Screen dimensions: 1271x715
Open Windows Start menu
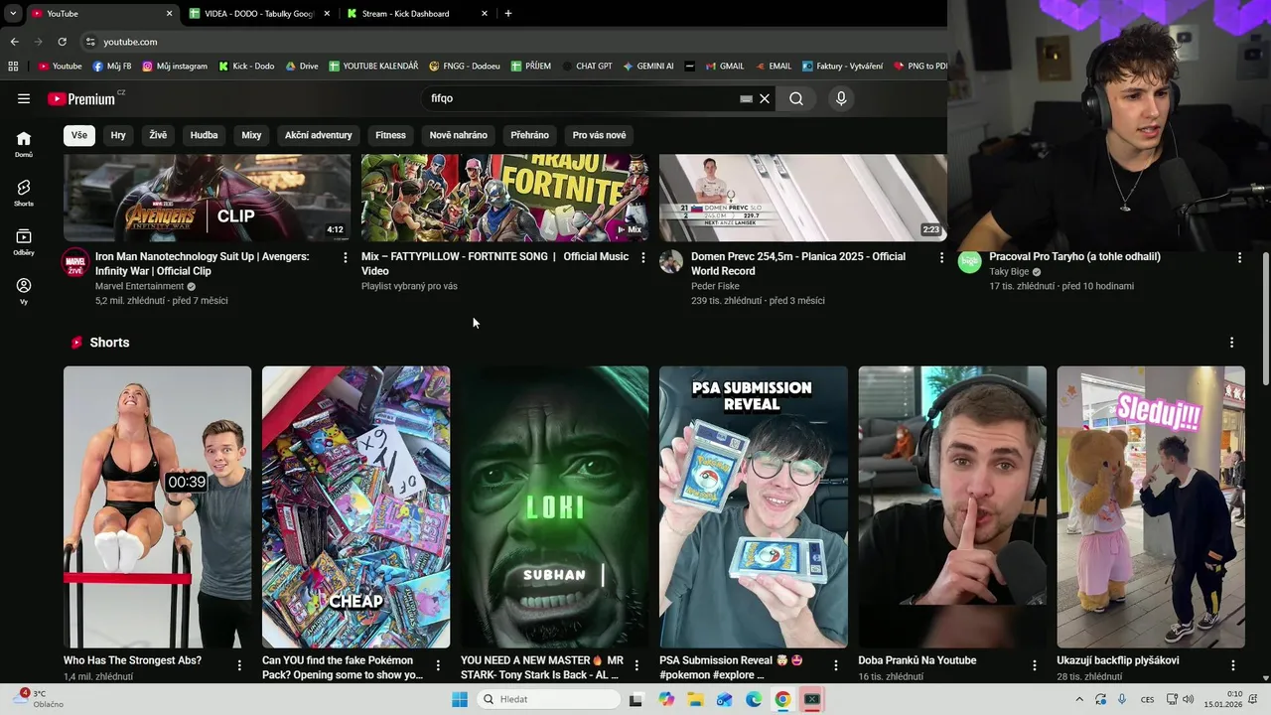tap(460, 699)
